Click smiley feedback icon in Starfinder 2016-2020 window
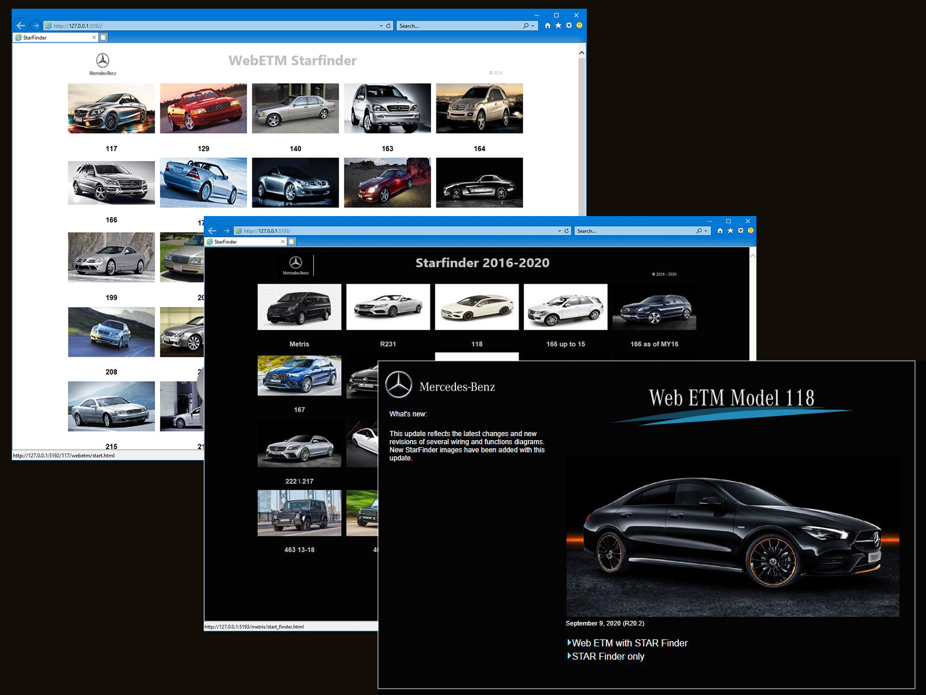Screen dimensions: 926x695 (751, 231)
